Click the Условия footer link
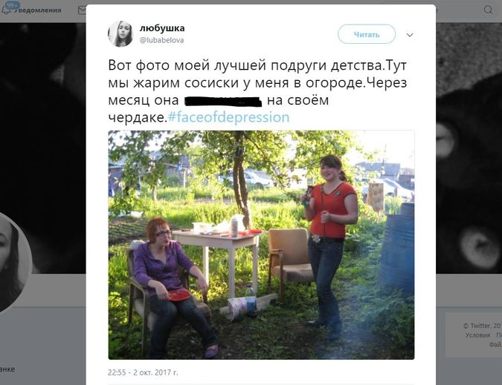 point(477,335)
